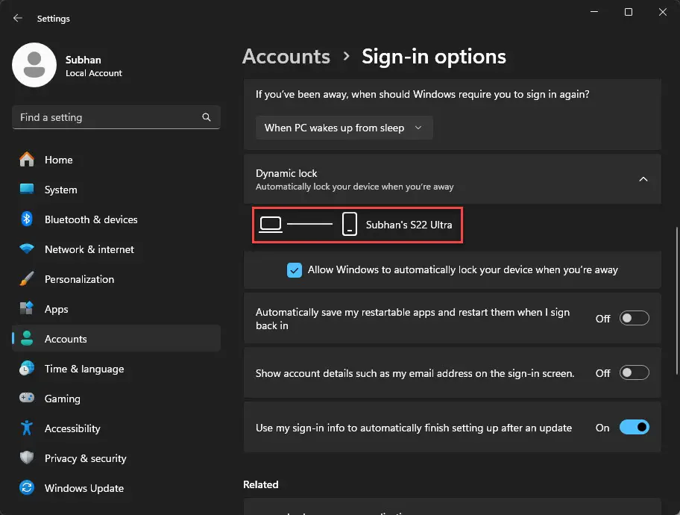
Task: Click the search magnifier icon
Action: coord(207,117)
